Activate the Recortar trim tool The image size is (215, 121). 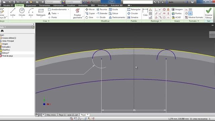pos(102,9)
